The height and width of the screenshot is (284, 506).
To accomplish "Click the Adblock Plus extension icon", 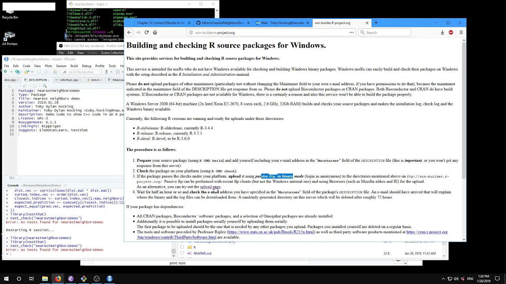I will [451, 32].
